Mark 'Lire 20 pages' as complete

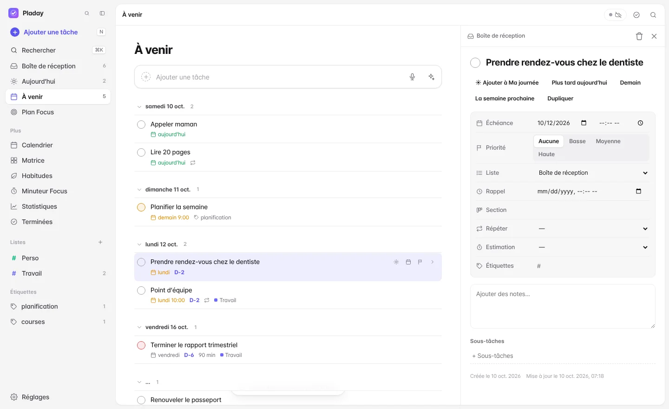click(141, 152)
